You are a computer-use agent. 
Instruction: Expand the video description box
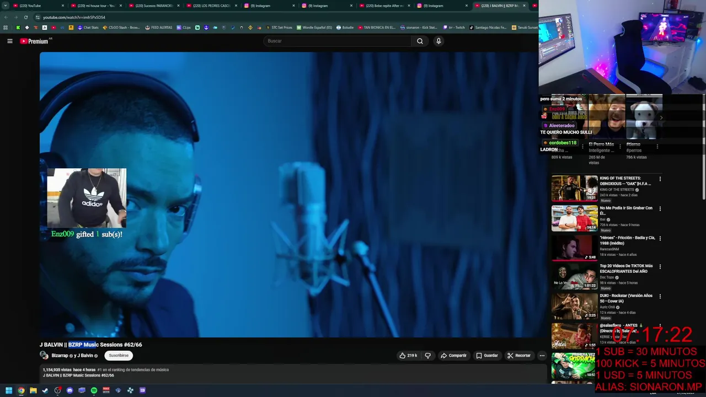click(x=293, y=373)
